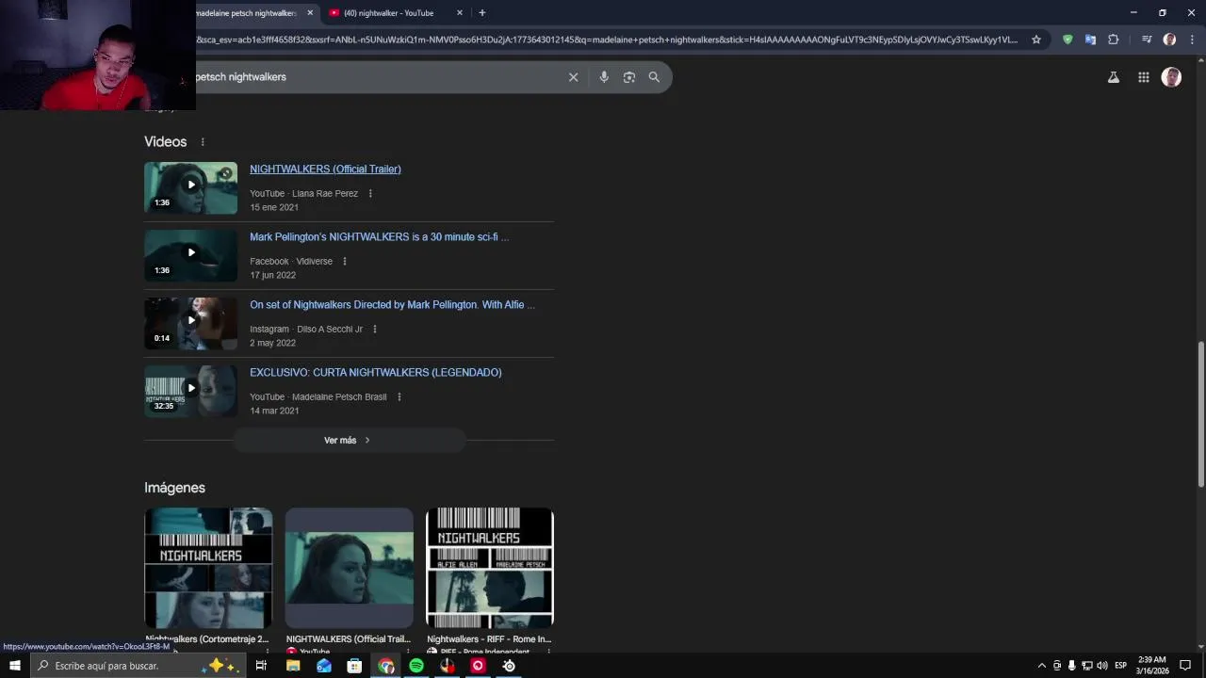Open EXCLUSIVO: CURTA NIGHTWALKERS (LEGENDADO) link
Image resolution: width=1206 pixels, height=678 pixels.
pos(375,373)
